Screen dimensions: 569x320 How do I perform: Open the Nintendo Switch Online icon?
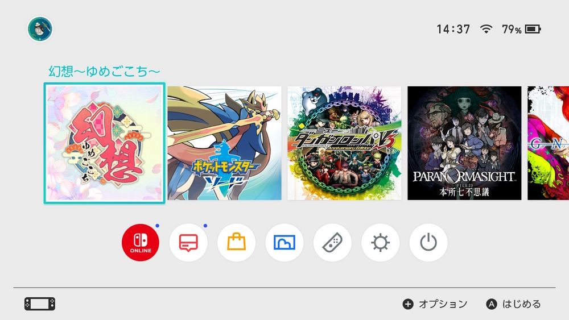(141, 242)
